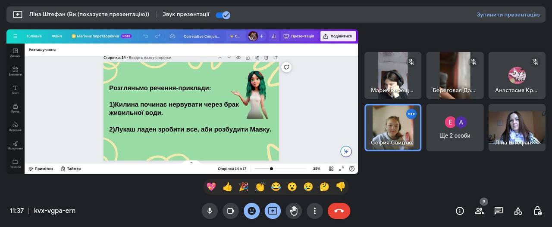The image size is (552, 227).
Task: Select Ліна Штефан video tile
Action: click(x=517, y=128)
